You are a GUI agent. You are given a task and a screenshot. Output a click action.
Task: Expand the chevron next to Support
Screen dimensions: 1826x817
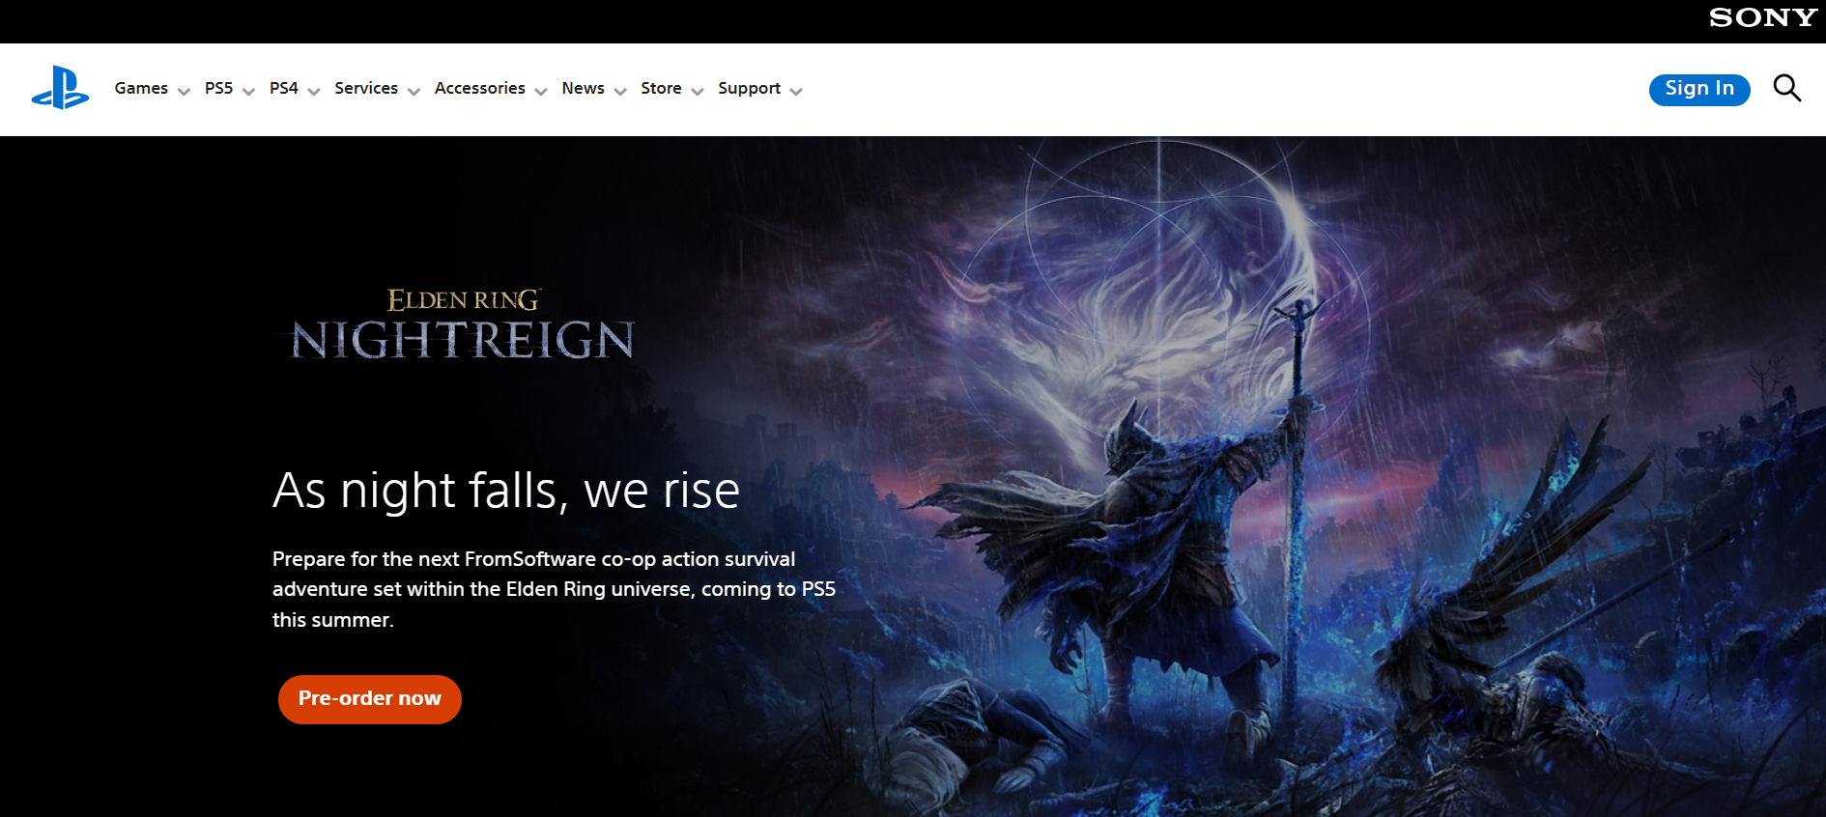coord(796,92)
